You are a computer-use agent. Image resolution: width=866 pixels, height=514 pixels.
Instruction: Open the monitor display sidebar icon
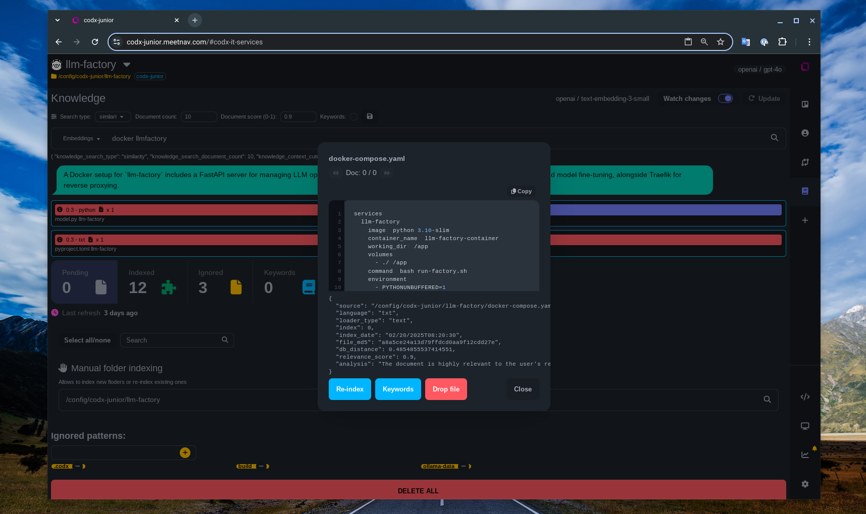coord(805,426)
